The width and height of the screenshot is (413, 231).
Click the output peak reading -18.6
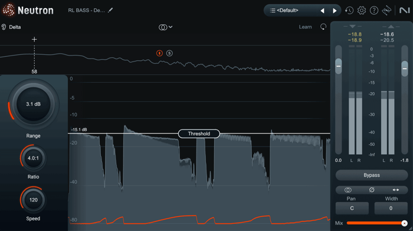click(387, 34)
